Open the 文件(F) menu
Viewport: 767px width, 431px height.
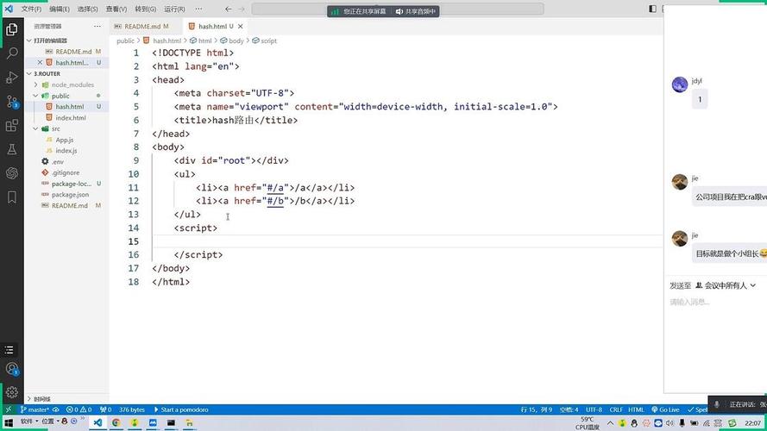[x=31, y=9]
